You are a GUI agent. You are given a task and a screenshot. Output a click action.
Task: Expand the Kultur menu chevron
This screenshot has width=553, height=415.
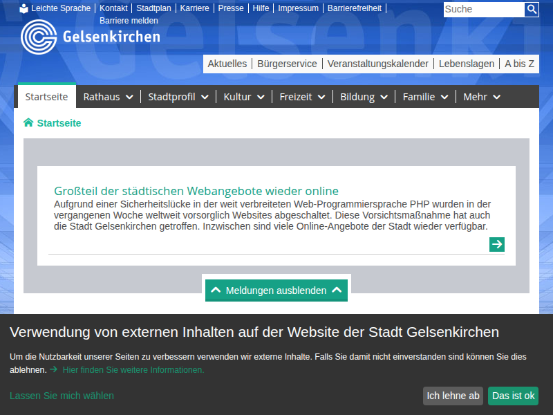coord(261,97)
